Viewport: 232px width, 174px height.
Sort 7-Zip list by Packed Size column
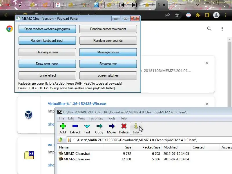147,147
